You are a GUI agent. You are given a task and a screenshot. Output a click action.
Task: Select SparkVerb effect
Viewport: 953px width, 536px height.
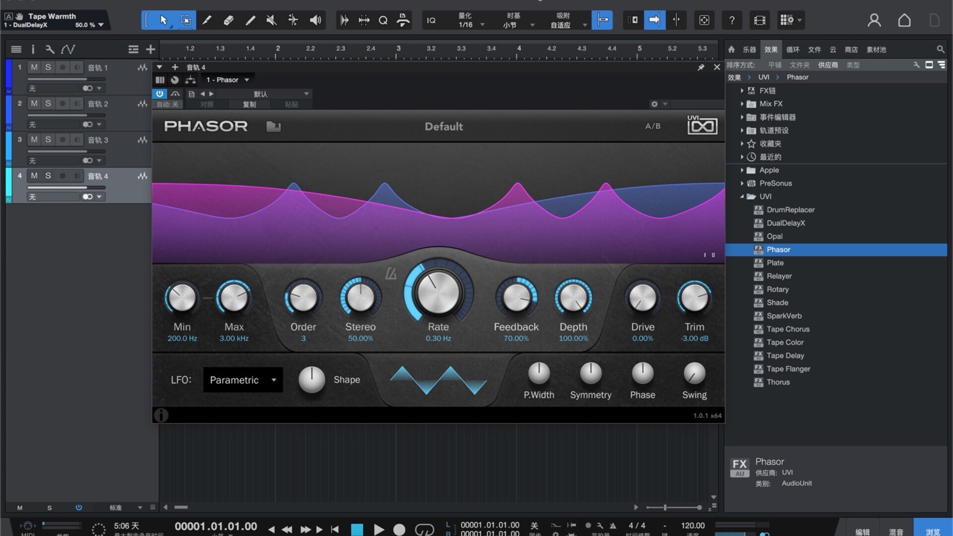pyautogui.click(x=784, y=316)
